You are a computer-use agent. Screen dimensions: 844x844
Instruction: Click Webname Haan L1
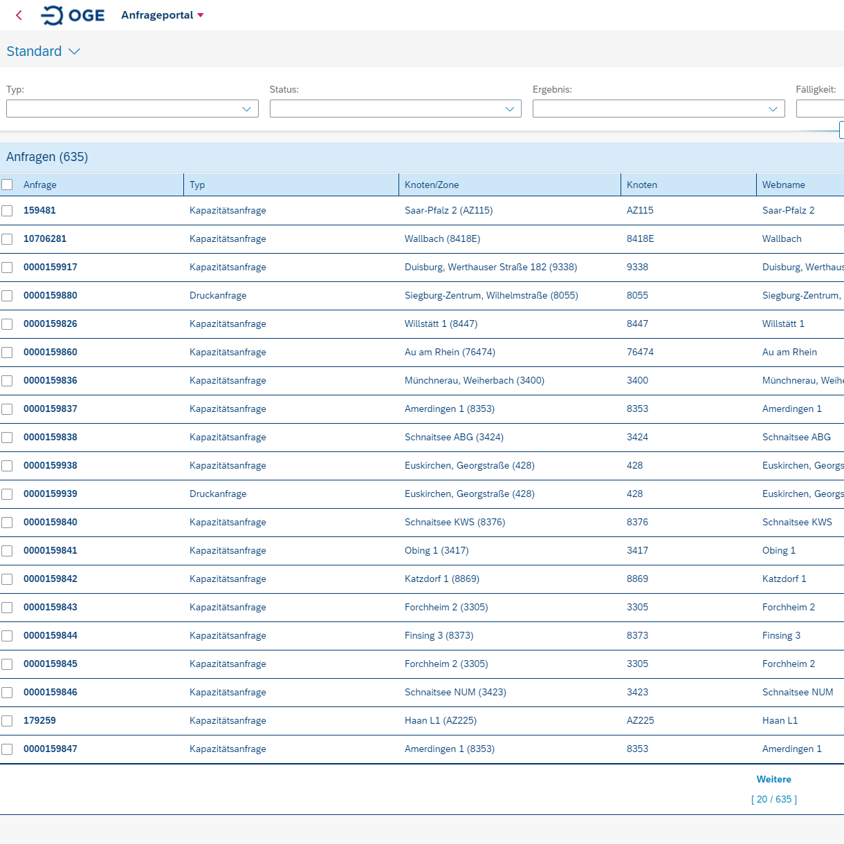(780, 720)
